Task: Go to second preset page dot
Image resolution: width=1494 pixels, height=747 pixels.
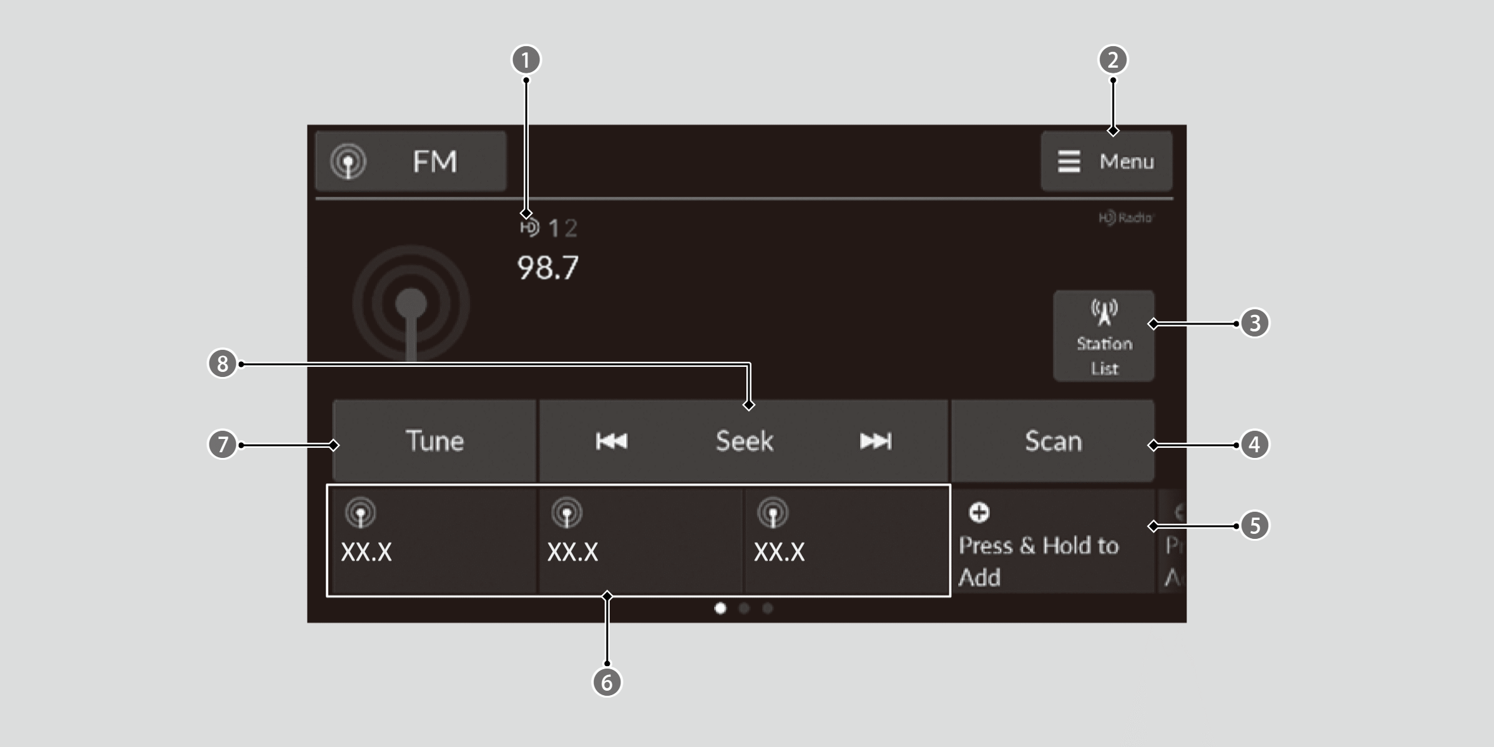Action: pyautogui.click(x=744, y=608)
